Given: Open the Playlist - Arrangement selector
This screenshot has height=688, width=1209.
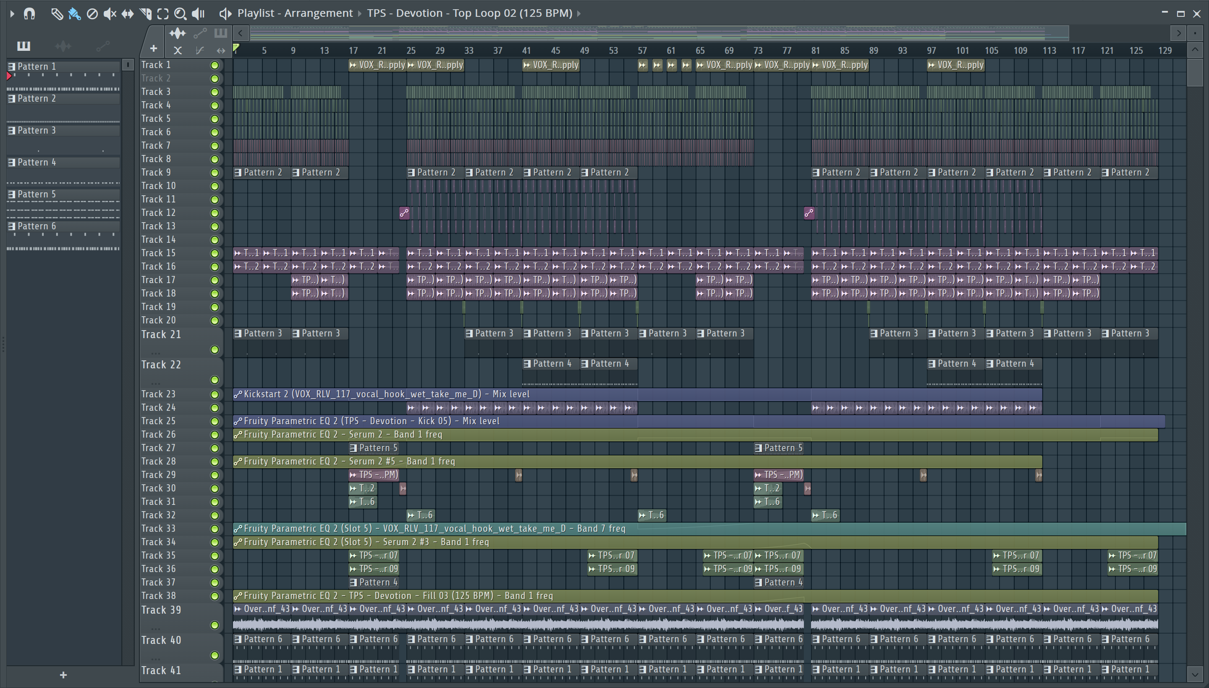Looking at the screenshot, I should tap(295, 13).
